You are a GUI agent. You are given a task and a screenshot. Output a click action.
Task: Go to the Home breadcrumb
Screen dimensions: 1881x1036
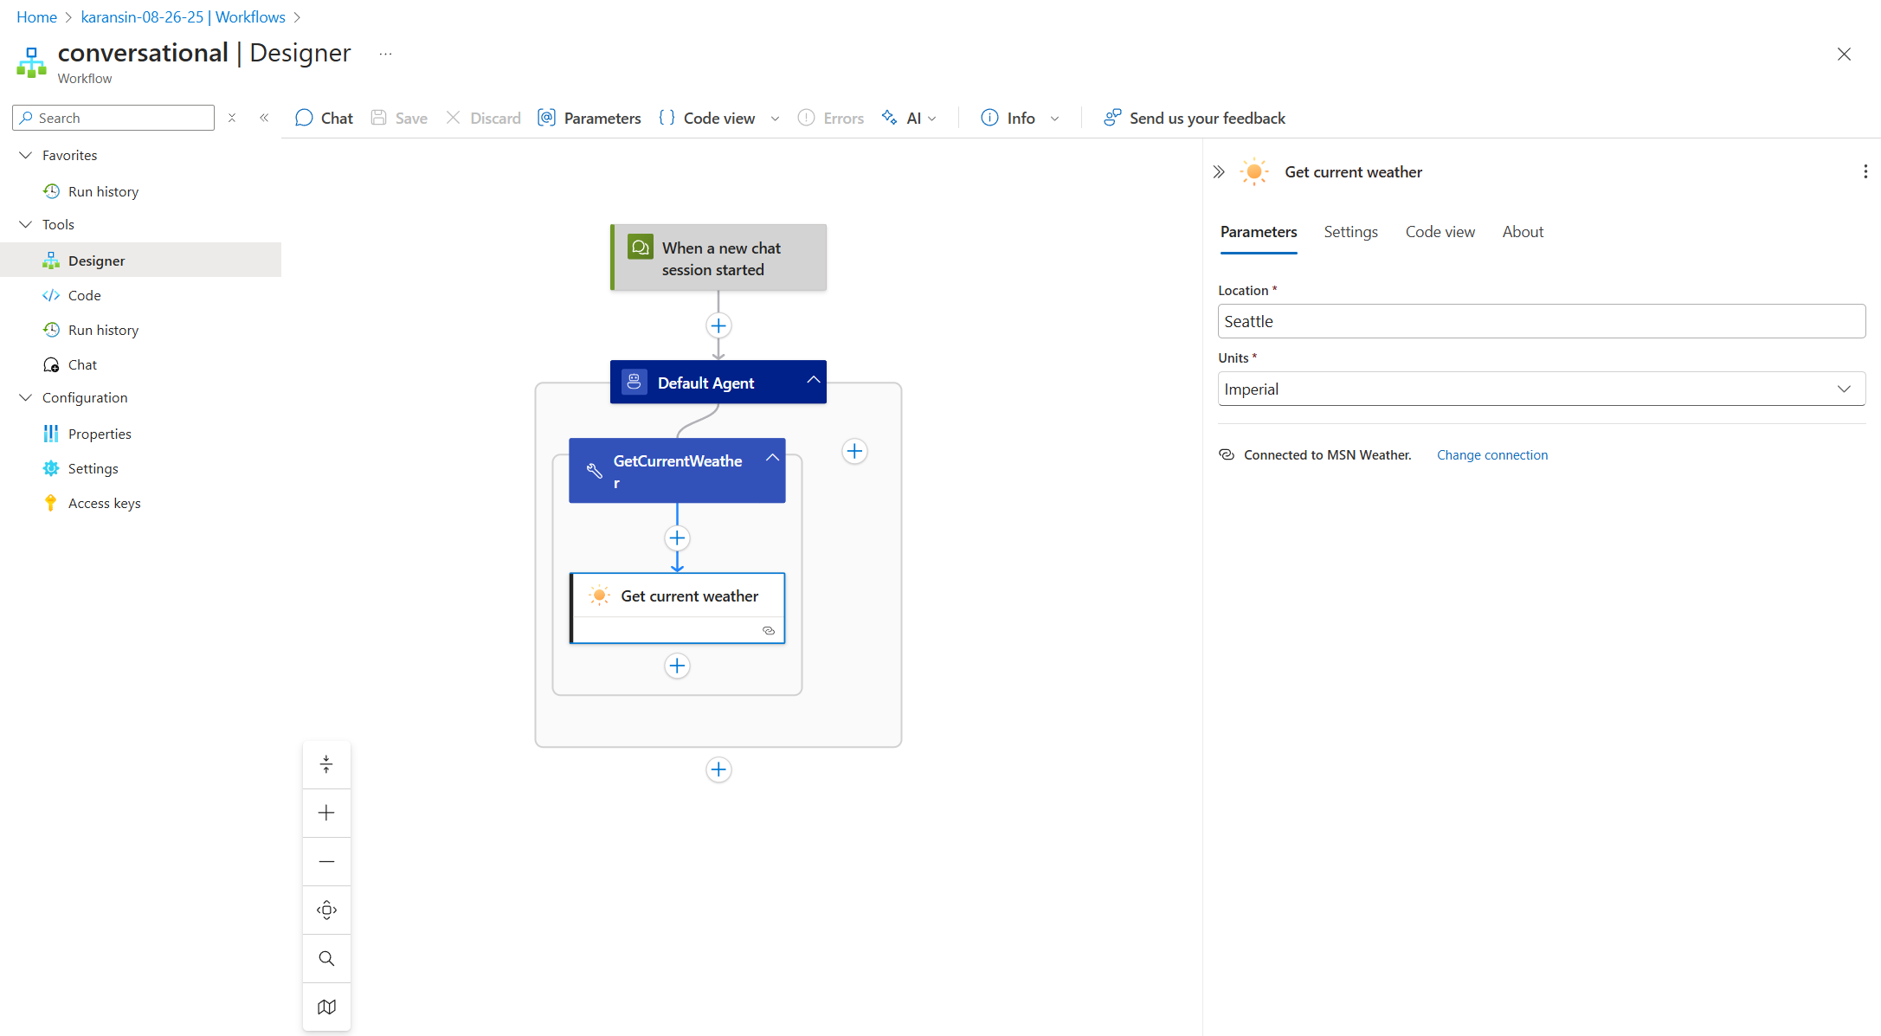(36, 16)
